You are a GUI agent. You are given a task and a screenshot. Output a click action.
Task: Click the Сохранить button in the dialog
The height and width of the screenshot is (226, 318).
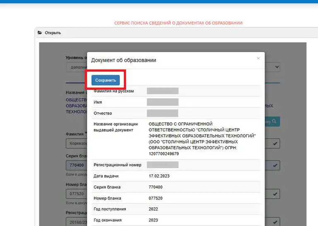[x=106, y=80]
